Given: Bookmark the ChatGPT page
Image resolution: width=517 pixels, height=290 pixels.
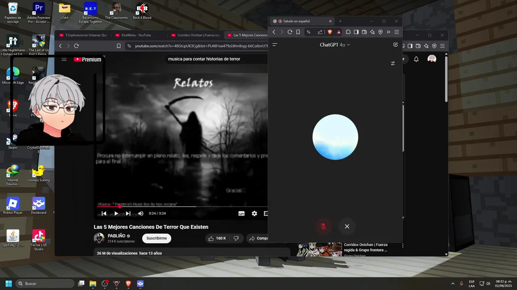Looking at the screenshot, I should click(x=298, y=32).
